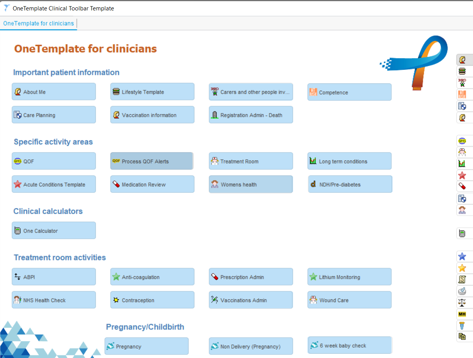
Task: Open the ABPI button
Action: [x=54, y=277]
